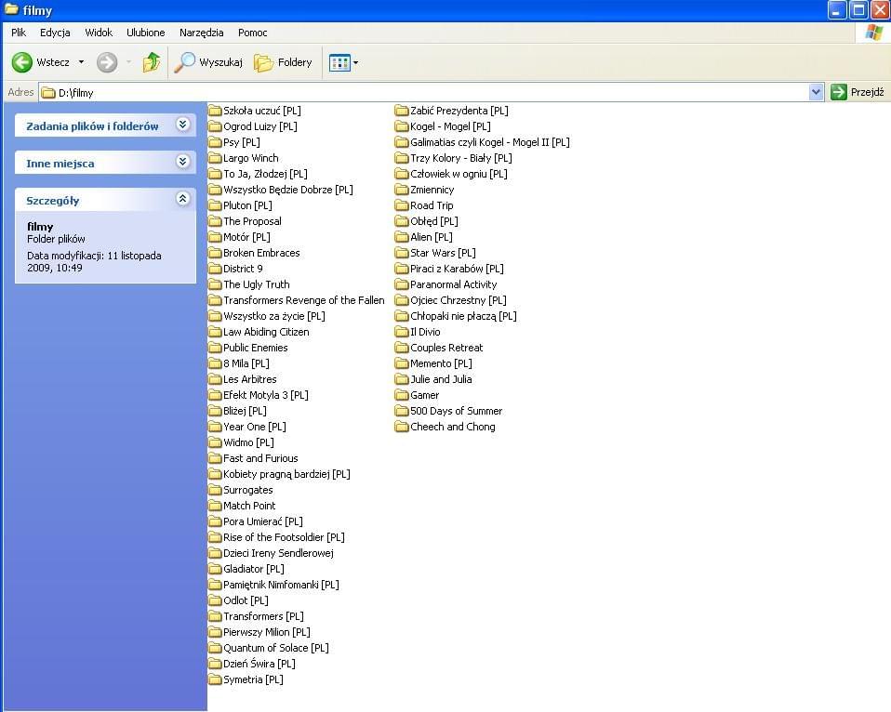The width and height of the screenshot is (891, 712).
Task: Click the Paranormal Activity folder icon
Action: [402, 284]
